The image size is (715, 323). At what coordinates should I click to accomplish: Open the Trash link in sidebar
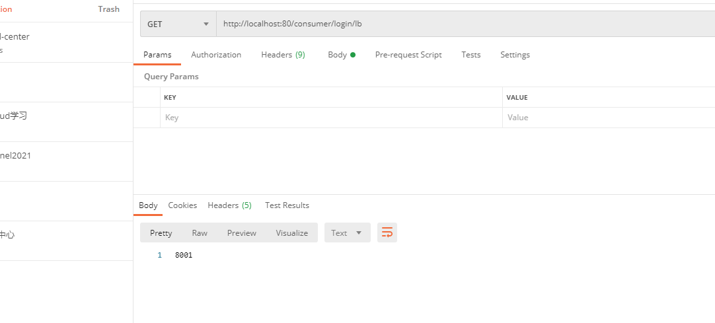coord(108,9)
